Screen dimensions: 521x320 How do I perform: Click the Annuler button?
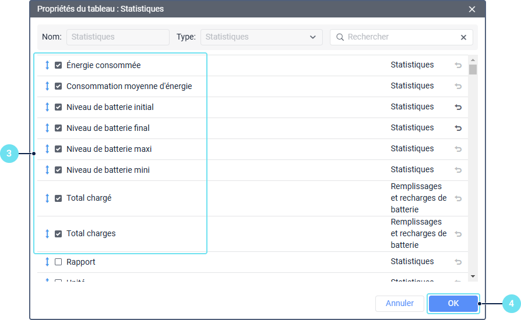pyautogui.click(x=399, y=303)
